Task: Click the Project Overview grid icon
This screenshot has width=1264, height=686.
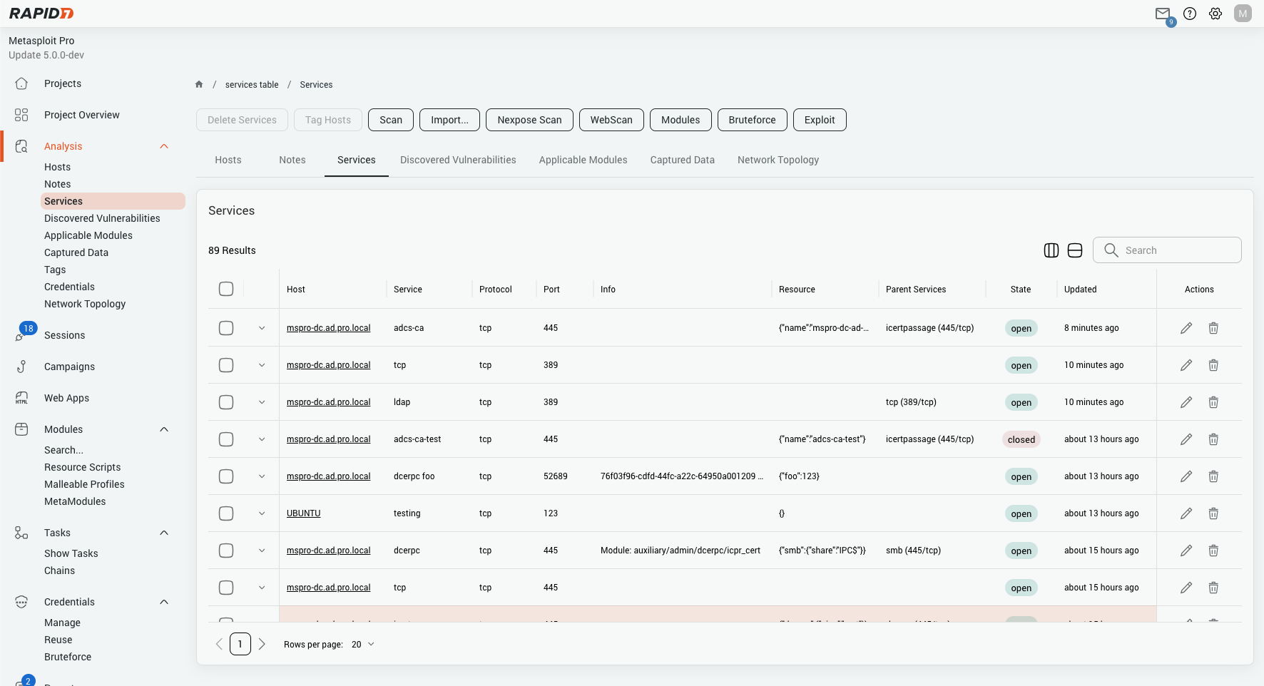Action: coord(21,115)
